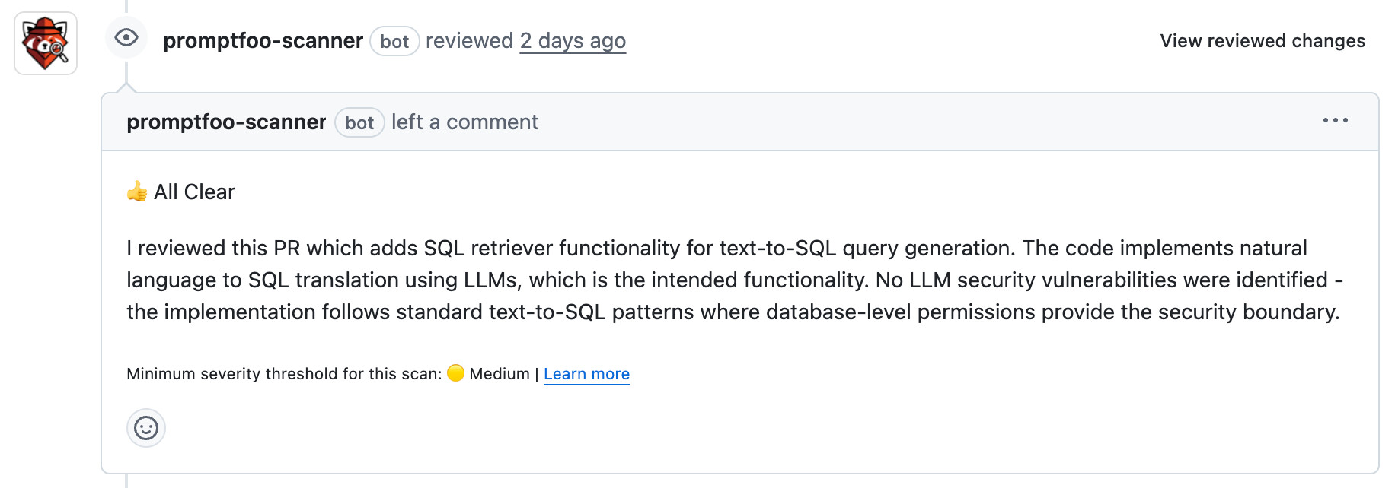1395x488 pixels.
Task: Click the "All Clear" heading text
Action: [x=194, y=192]
